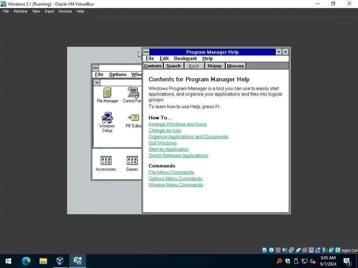
Task: Open VirtualBox Help menu
Action: tap(80, 11)
